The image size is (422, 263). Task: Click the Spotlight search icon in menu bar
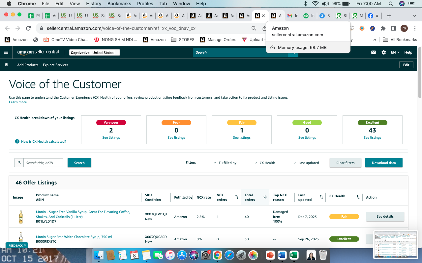click(x=391, y=4)
